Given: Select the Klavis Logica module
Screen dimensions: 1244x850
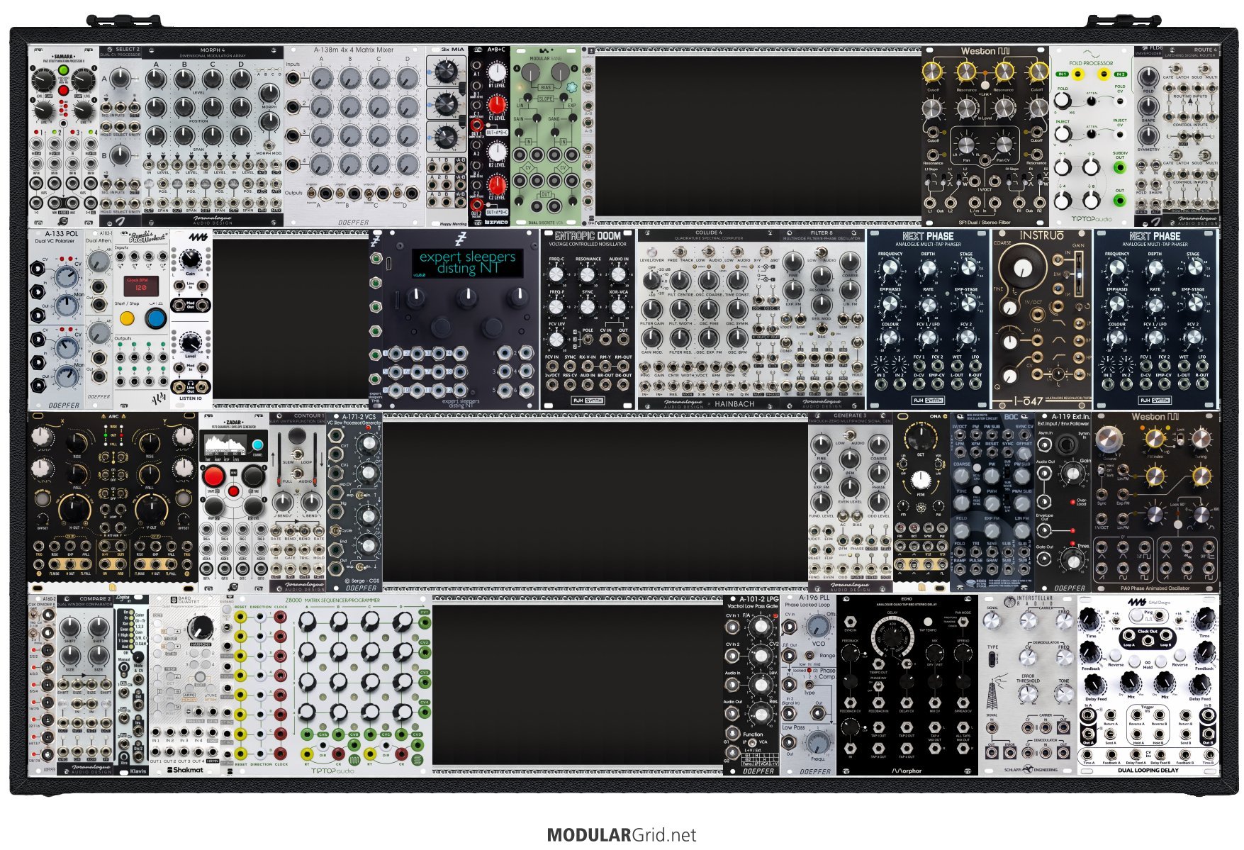Looking at the screenshot, I should pos(131,685).
